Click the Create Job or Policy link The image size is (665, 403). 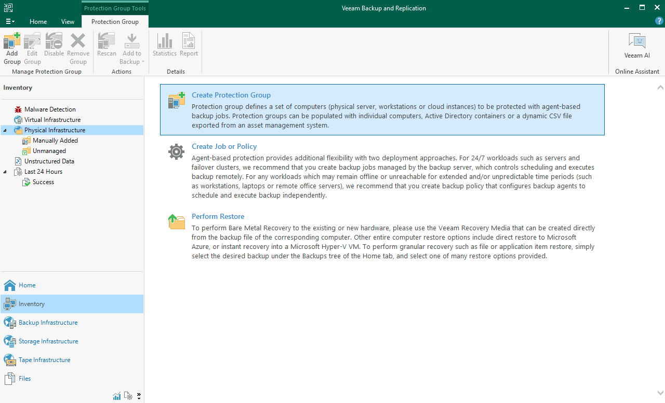(x=224, y=147)
